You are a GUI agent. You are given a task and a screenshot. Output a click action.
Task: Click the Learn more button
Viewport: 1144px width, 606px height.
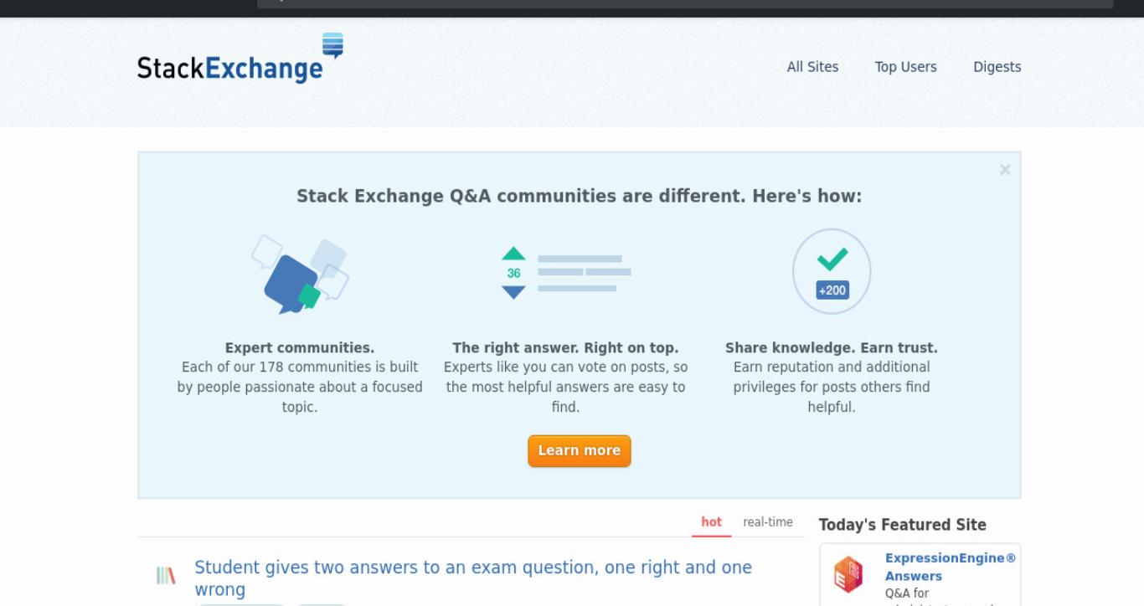[x=579, y=450]
